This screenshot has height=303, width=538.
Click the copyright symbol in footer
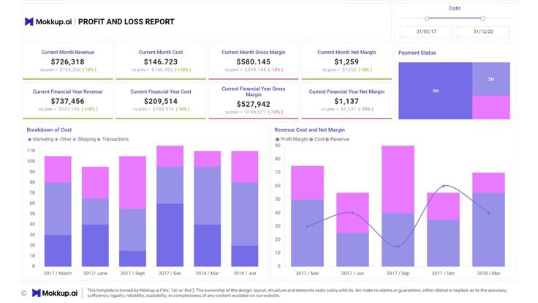(24, 293)
